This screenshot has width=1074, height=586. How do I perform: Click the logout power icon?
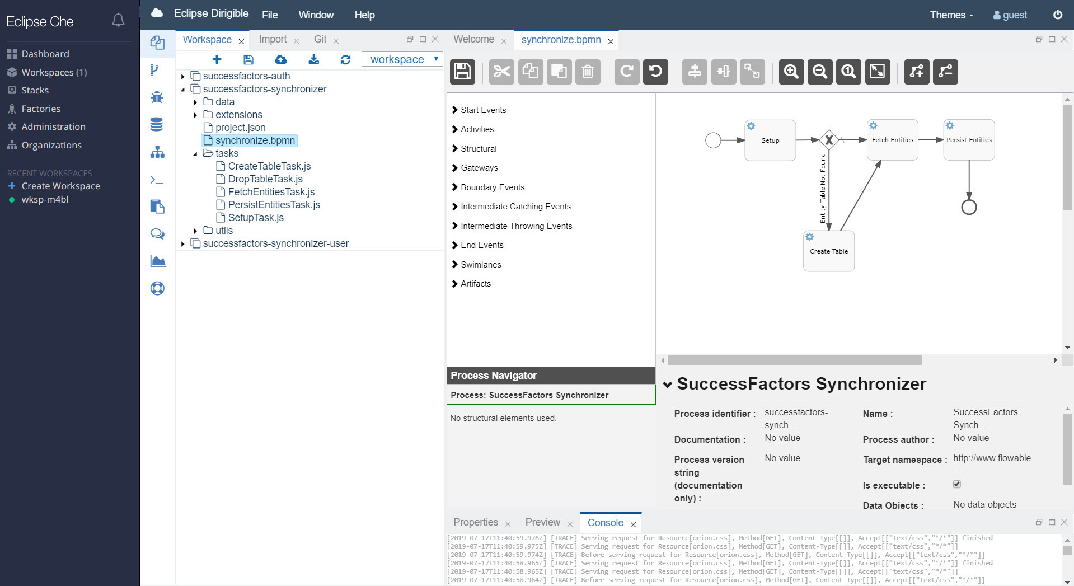(1058, 15)
